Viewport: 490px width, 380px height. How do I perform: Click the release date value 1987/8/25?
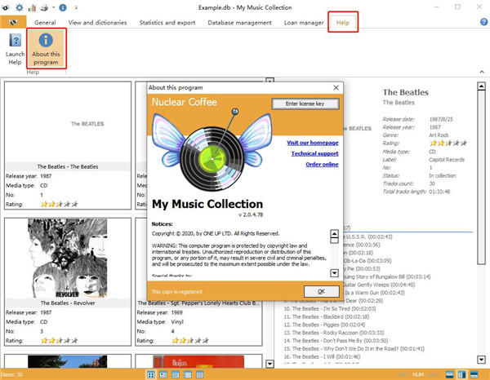click(x=441, y=119)
